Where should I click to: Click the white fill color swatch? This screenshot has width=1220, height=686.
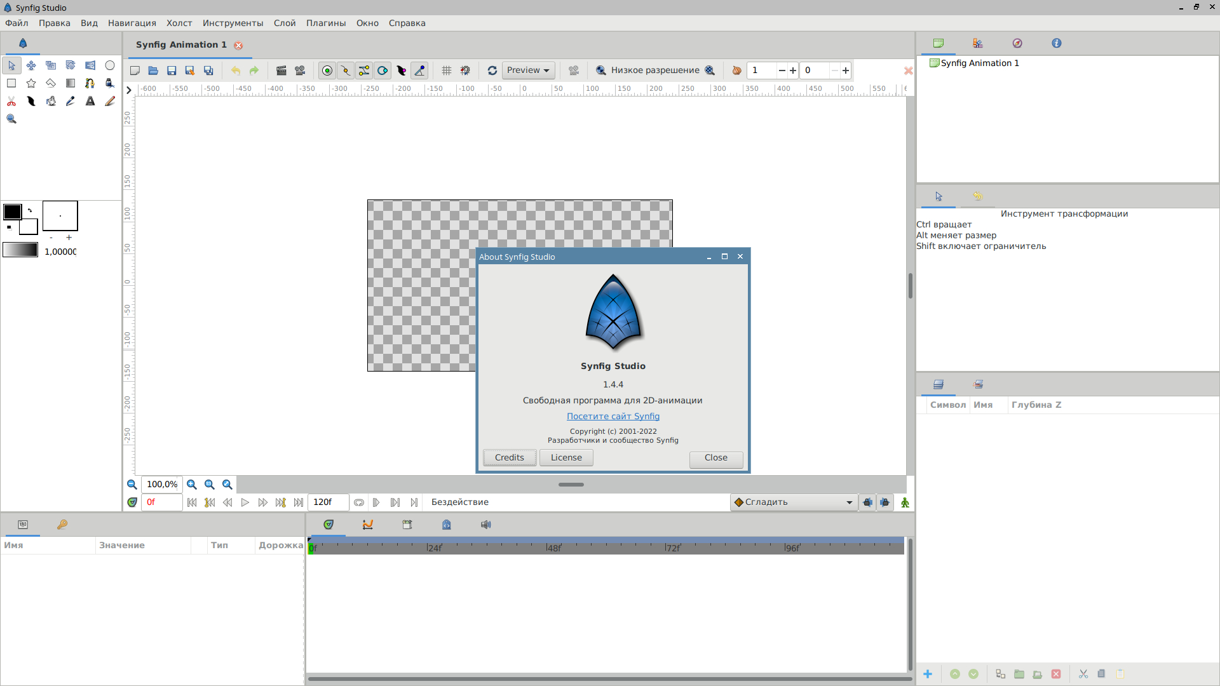30,227
